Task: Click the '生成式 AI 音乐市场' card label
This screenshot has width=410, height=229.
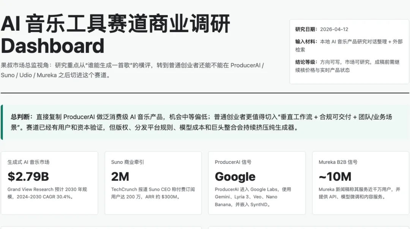Action: point(28,162)
